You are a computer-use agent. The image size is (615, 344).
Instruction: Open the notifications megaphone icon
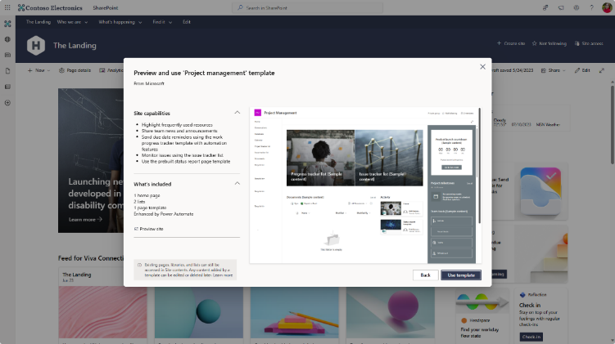point(561,7)
